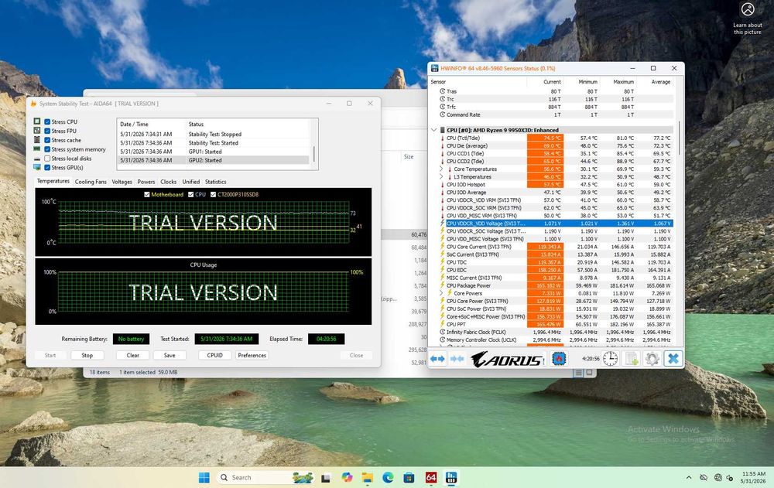Enable the Stress local disks checkbox
The width and height of the screenshot is (774, 488).
[x=47, y=159]
